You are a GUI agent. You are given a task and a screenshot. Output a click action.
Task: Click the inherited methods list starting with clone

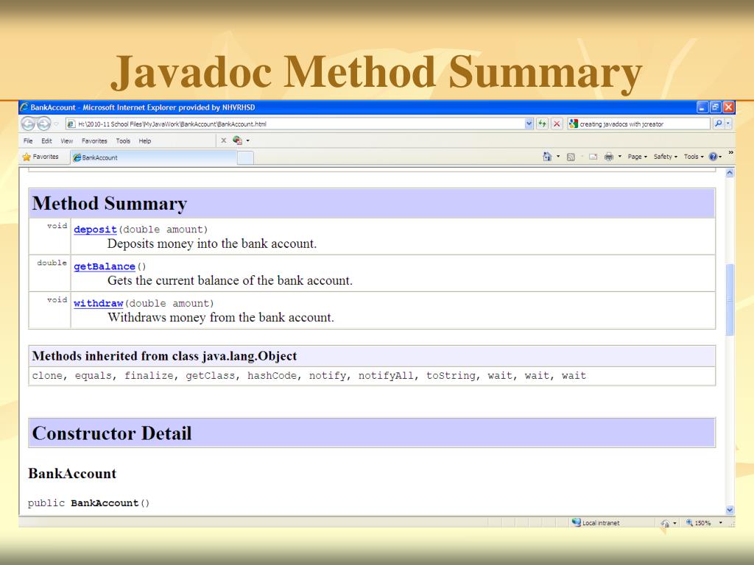tap(309, 376)
